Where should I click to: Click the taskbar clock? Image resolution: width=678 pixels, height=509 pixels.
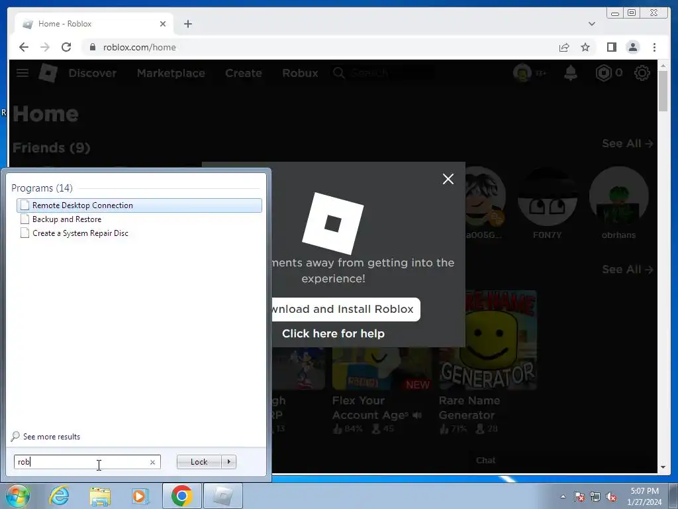644,496
